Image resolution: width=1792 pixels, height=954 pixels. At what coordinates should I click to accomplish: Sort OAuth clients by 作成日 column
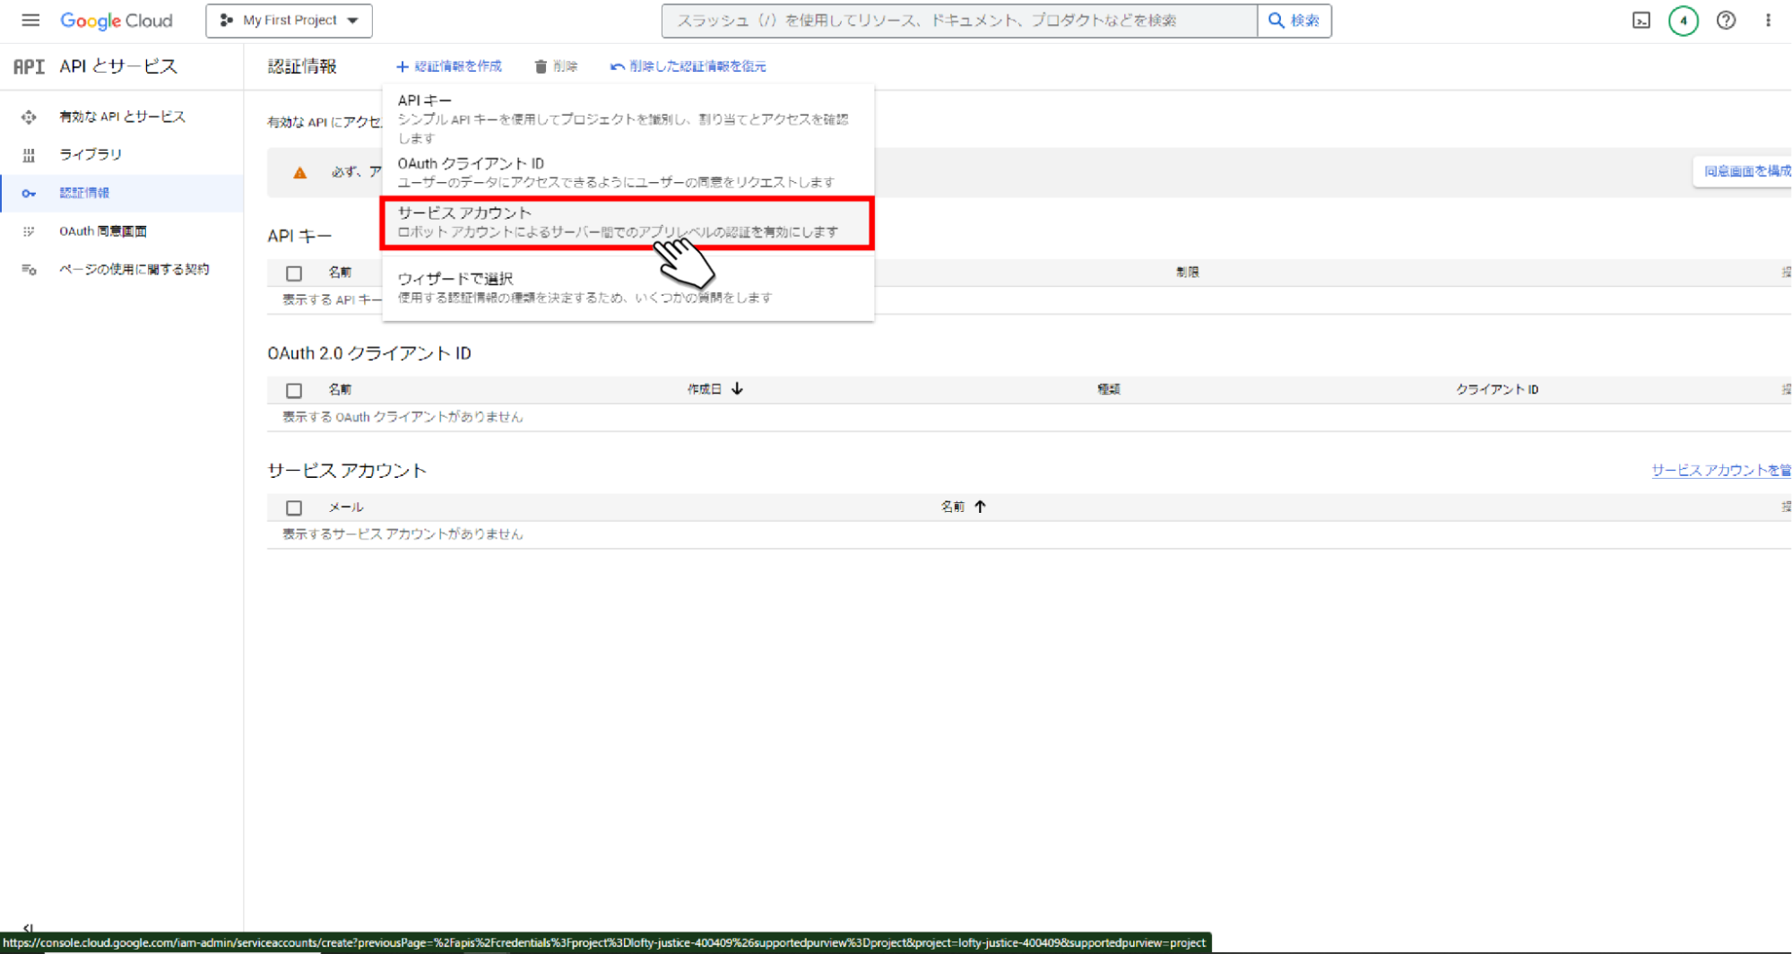pos(705,389)
